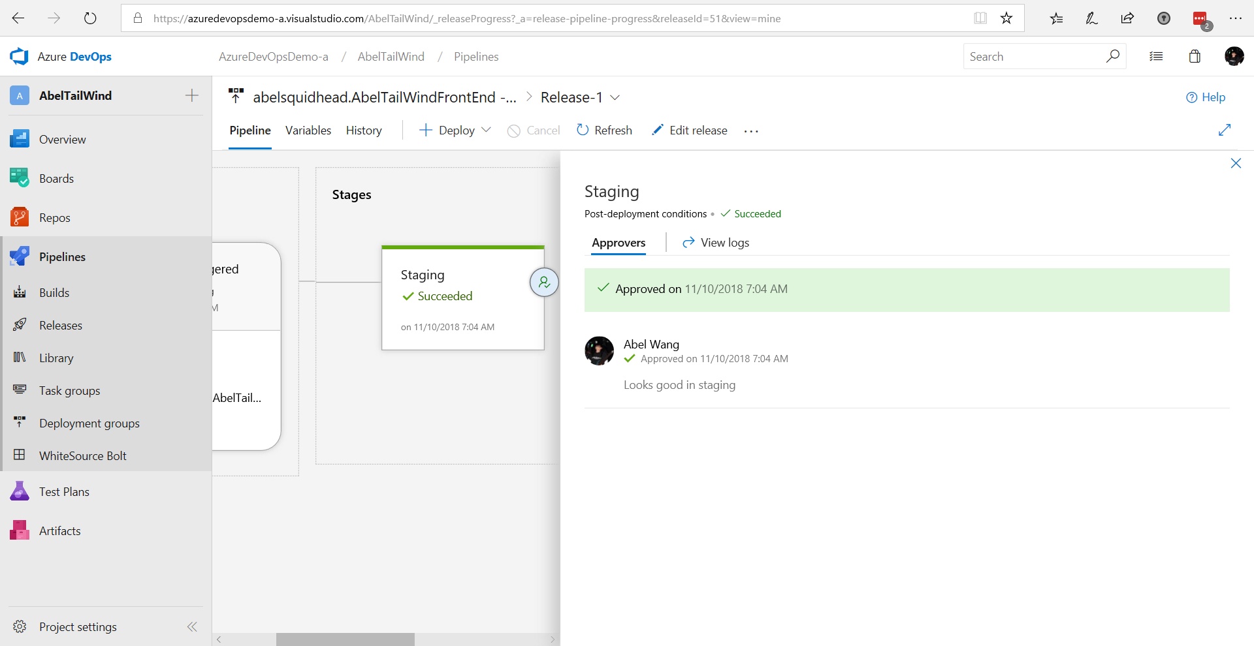Open the marketplace shopping bag icon
The height and width of the screenshot is (646, 1254).
coord(1195,57)
